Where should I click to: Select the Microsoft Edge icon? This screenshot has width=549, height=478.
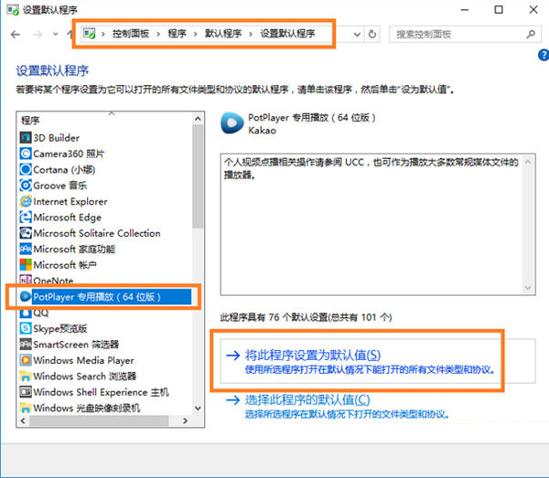coord(26,218)
